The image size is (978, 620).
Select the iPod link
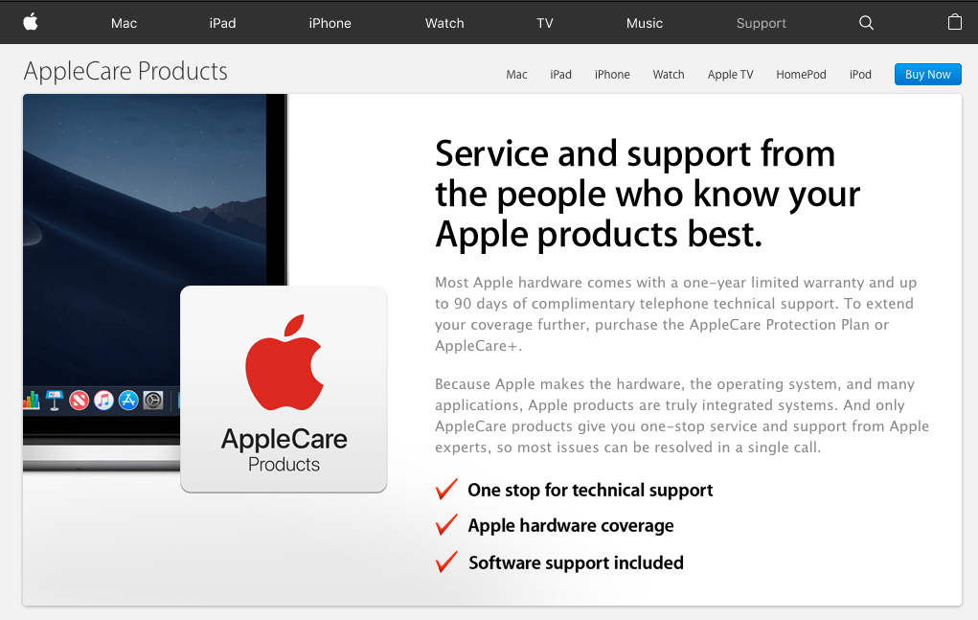point(860,74)
